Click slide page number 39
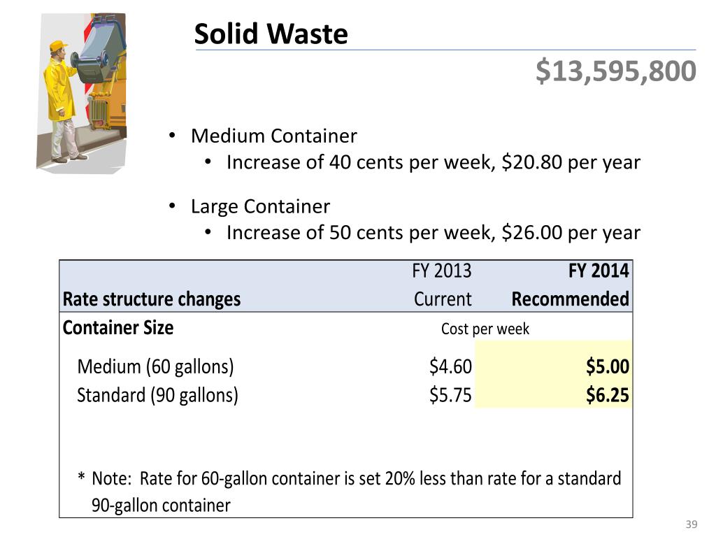 tap(692, 524)
